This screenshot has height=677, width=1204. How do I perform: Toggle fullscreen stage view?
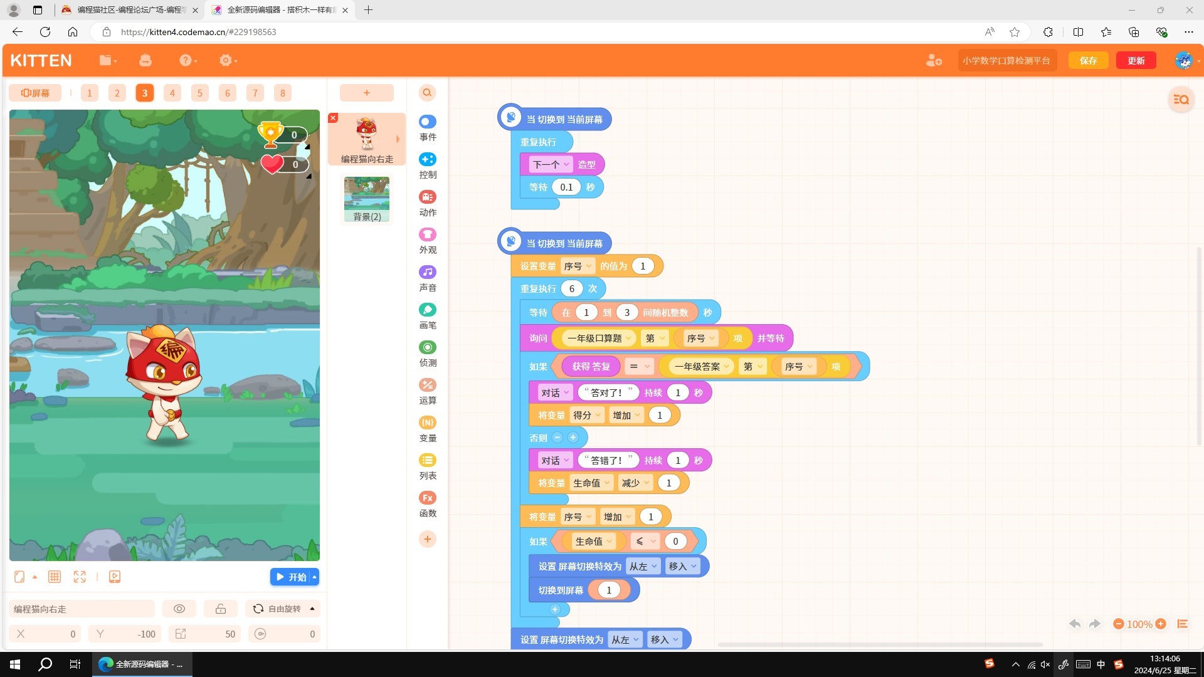(x=80, y=577)
